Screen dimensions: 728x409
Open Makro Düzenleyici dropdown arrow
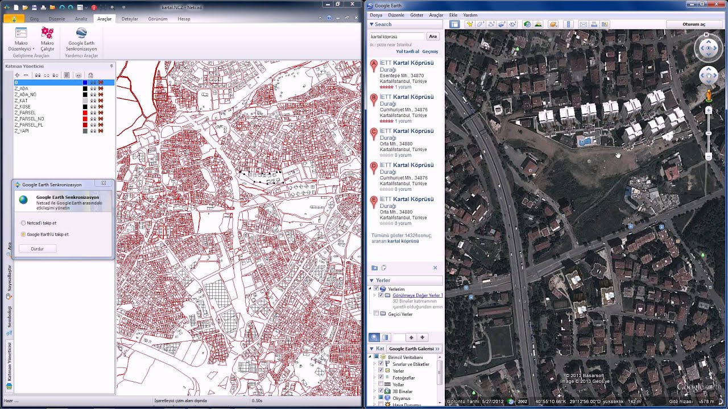(34, 49)
